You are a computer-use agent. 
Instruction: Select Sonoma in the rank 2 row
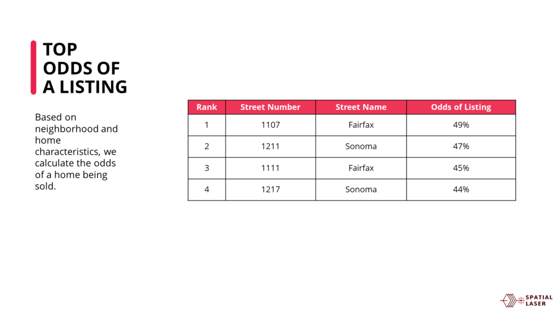tap(361, 147)
